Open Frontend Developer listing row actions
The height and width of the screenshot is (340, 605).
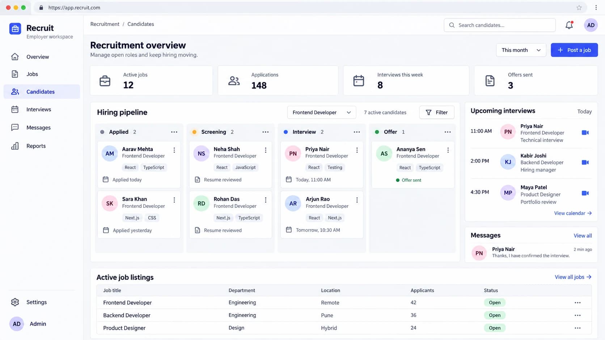[577, 302]
